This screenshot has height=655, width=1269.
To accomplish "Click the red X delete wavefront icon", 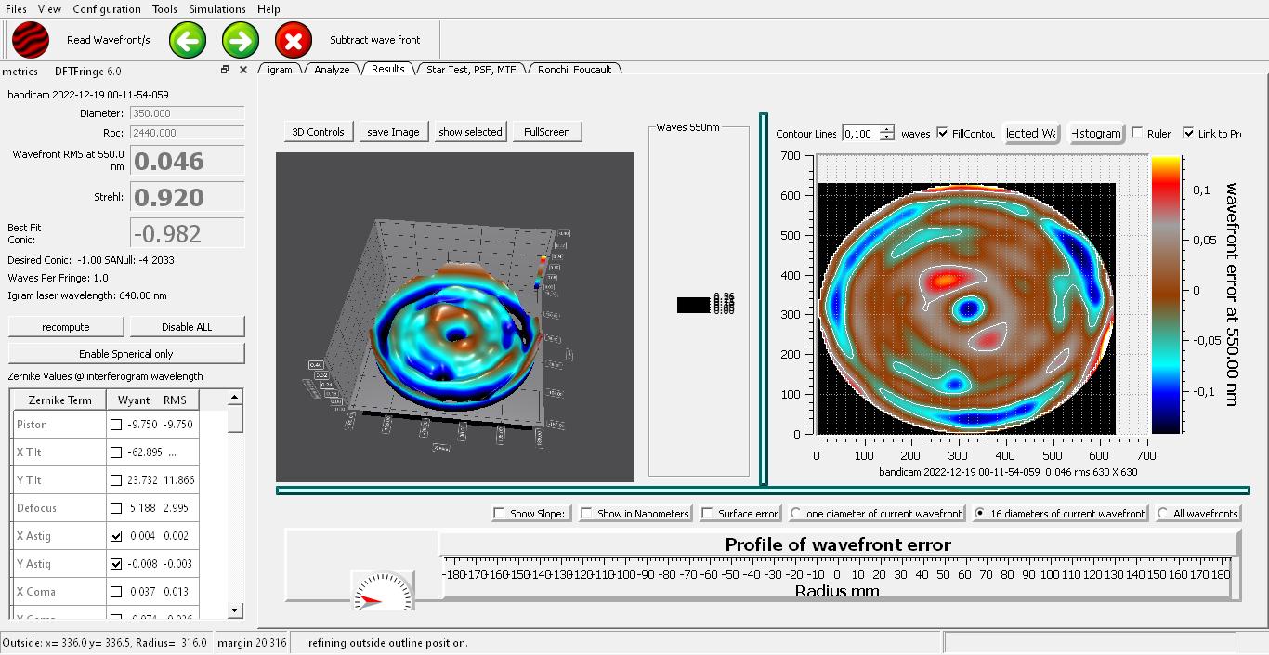I will pos(294,40).
